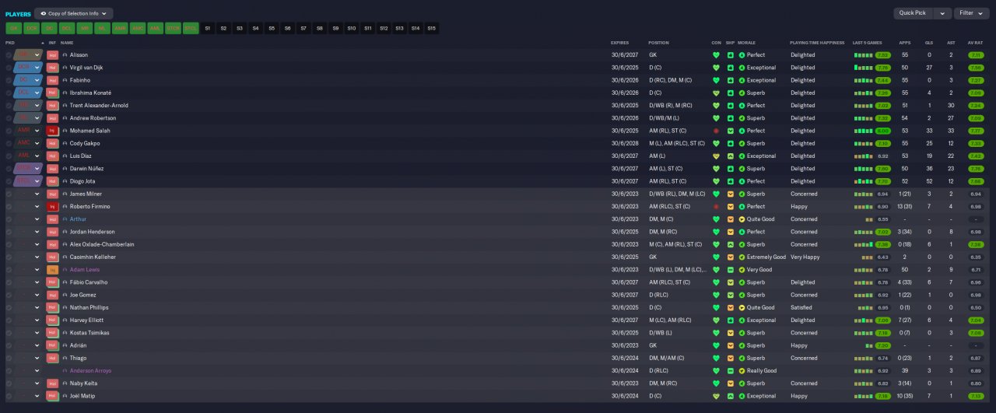Viewport: 996px width, 413px height.
Task: Click the Quick Pick button
Action: (913, 13)
